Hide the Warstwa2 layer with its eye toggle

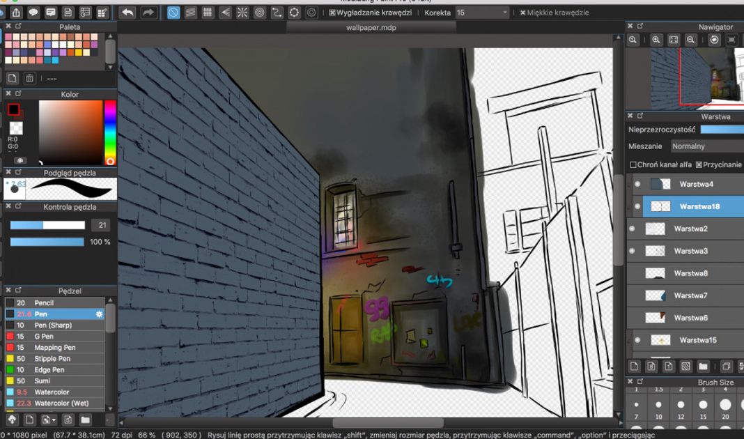pyautogui.click(x=632, y=229)
